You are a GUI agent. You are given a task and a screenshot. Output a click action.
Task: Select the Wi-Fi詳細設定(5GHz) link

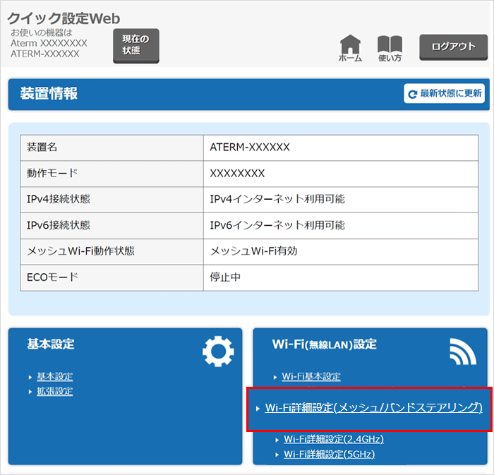point(329,454)
